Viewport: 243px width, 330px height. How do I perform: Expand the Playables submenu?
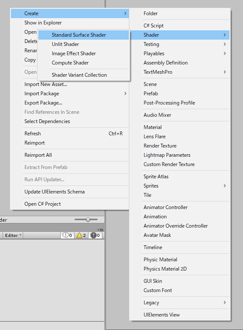[180, 54]
